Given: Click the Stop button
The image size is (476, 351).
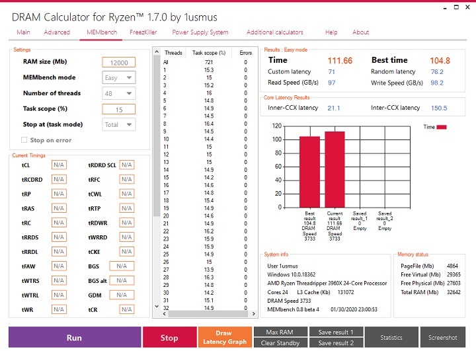Looking at the screenshot, I should [170, 337].
